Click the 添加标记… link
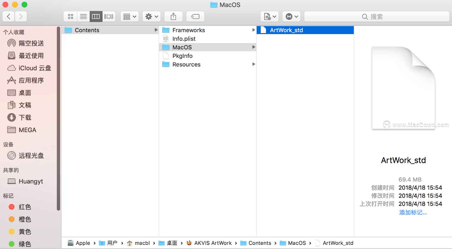The height and width of the screenshot is (249, 452). [413, 212]
